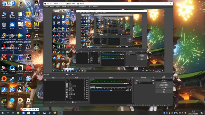Click 工作室模式 studio mode button
The image size is (205, 115).
click(x=164, y=87)
